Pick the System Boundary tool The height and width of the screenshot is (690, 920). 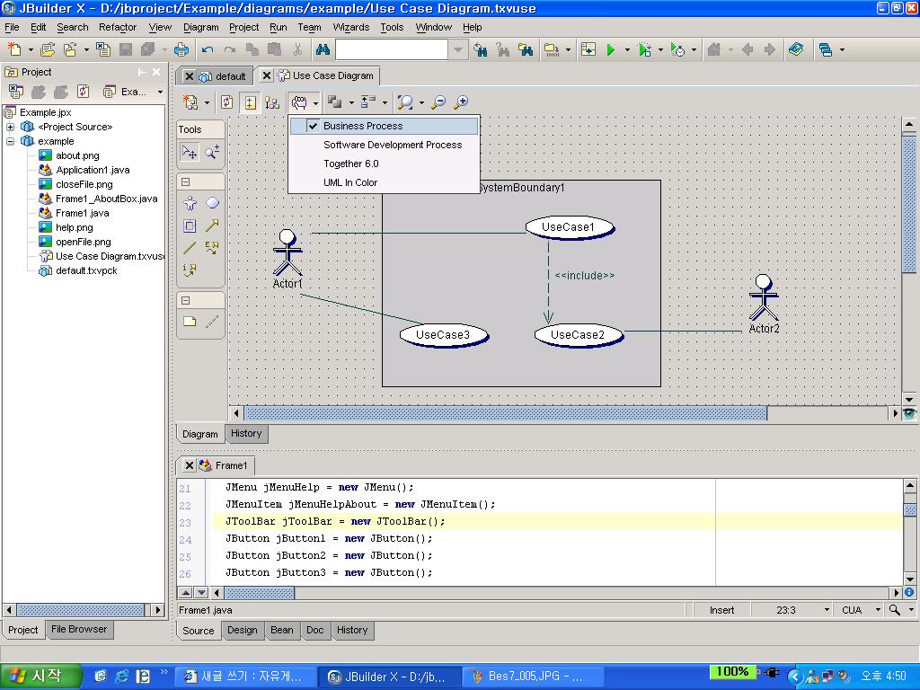point(190,226)
